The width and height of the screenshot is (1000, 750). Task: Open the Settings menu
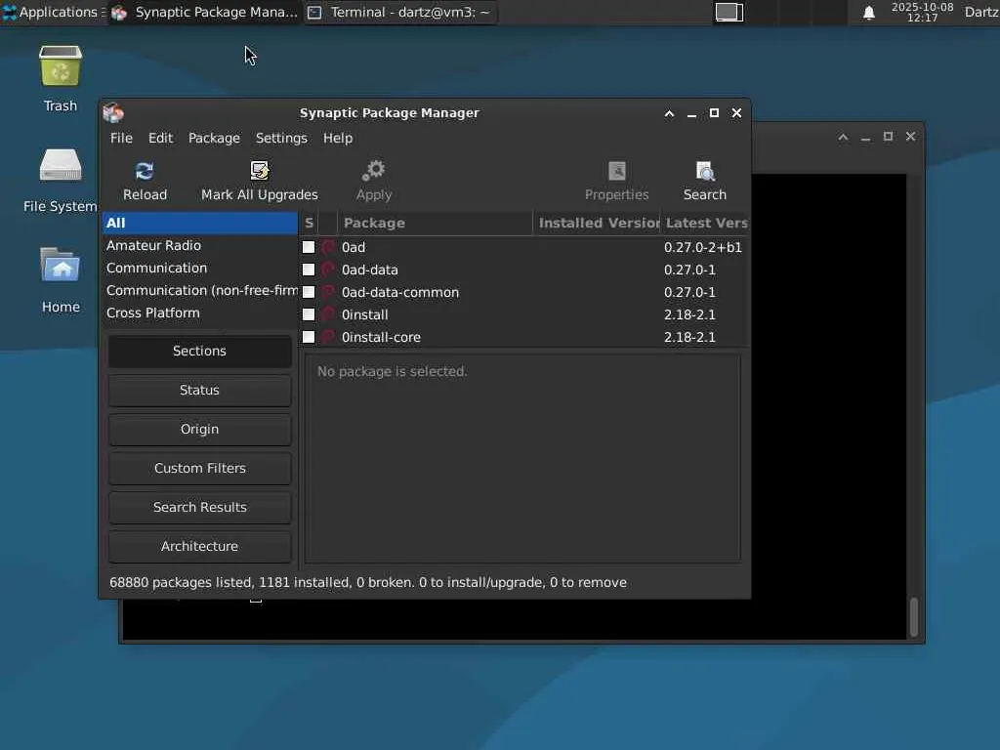pos(281,138)
